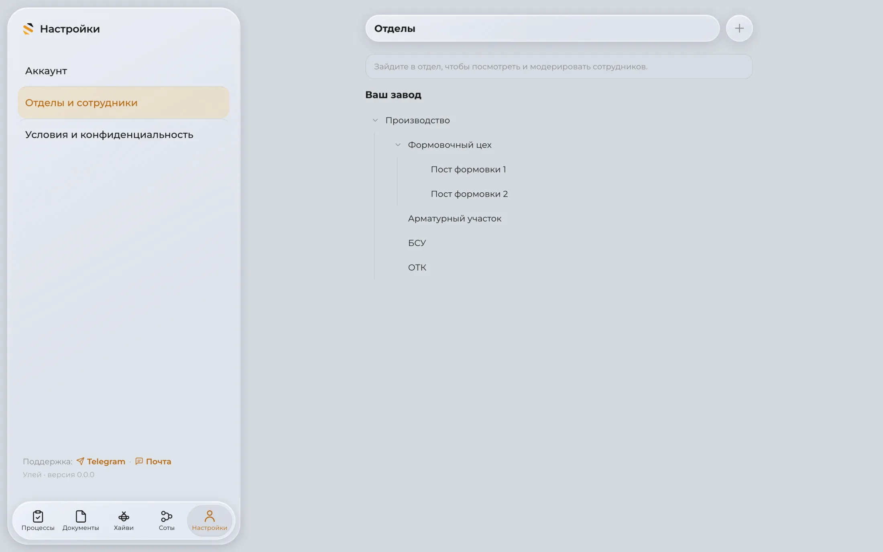Image resolution: width=883 pixels, height=552 pixels.
Task: Open the Почта support link
Action: 153,461
